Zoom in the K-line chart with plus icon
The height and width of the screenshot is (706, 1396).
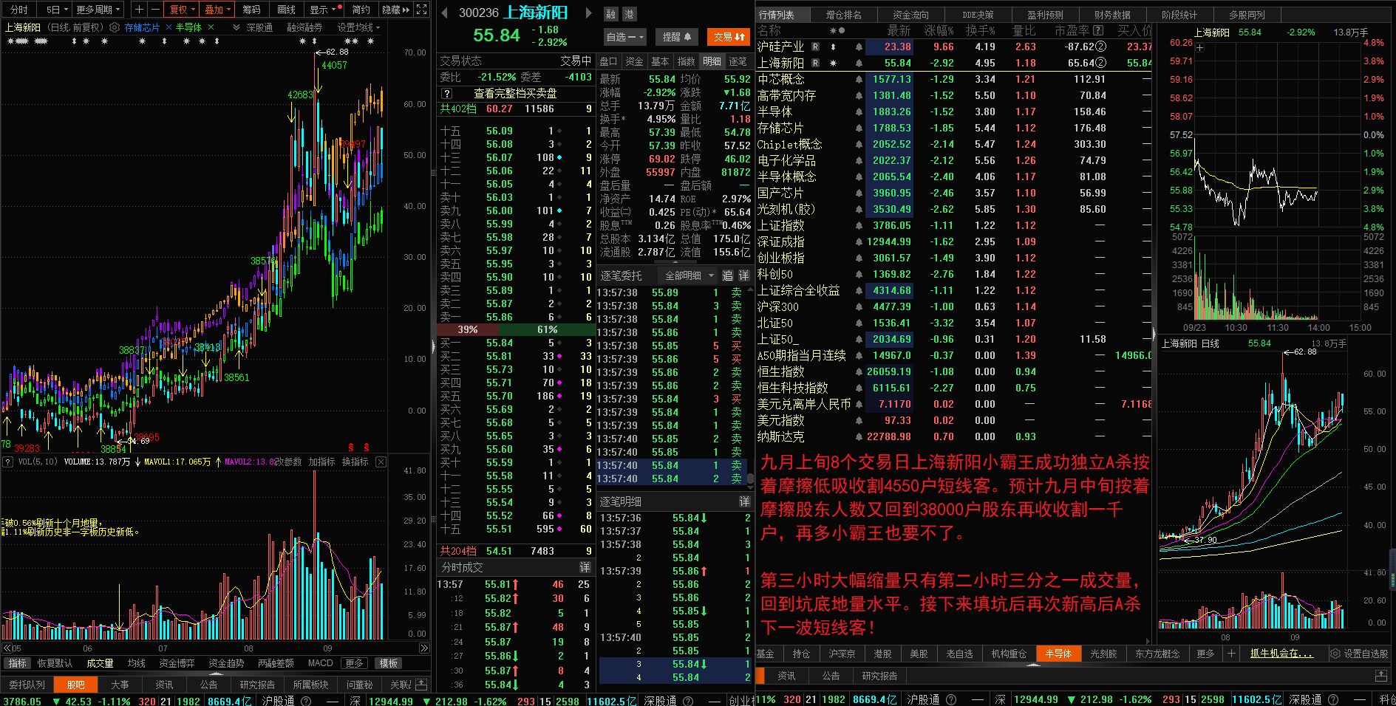pos(140,10)
